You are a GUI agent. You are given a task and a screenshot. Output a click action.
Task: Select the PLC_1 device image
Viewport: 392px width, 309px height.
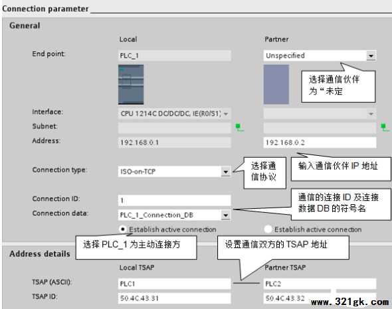[x=131, y=84]
